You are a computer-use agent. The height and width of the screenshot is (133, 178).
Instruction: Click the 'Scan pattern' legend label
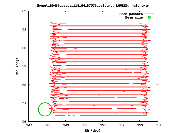coord(131,14)
